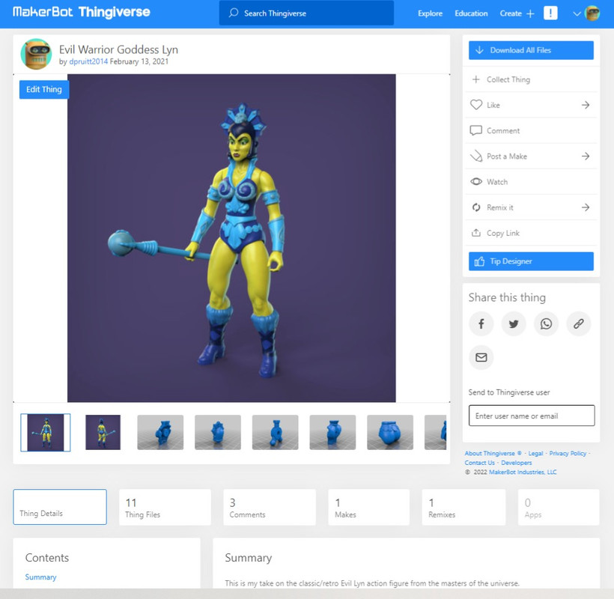Click the dpruitt2014 author link

[x=88, y=61]
